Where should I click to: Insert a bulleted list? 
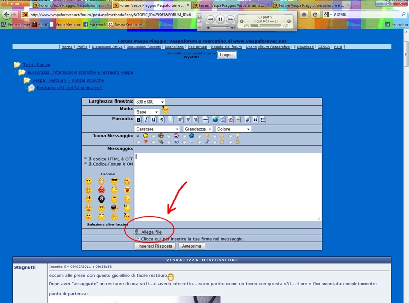tap(263, 120)
